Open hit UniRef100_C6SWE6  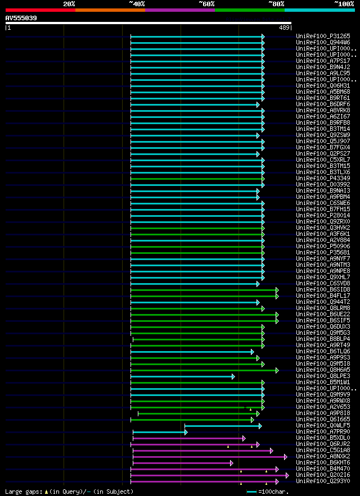(323, 203)
